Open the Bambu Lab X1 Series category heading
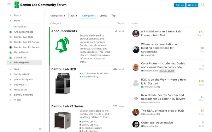Viewport: 212px width, 132px height. 67,106
